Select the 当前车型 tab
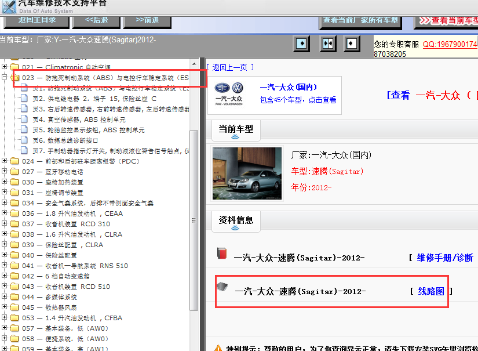 click(236, 131)
